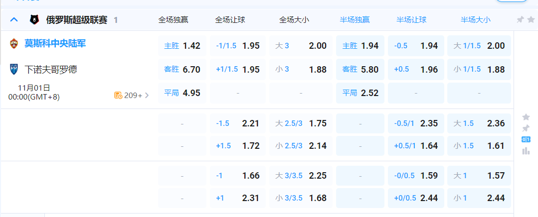Click the 俄罗斯超级联赛 league title
The width and height of the screenshot is (538, 217).
[76, 20]
